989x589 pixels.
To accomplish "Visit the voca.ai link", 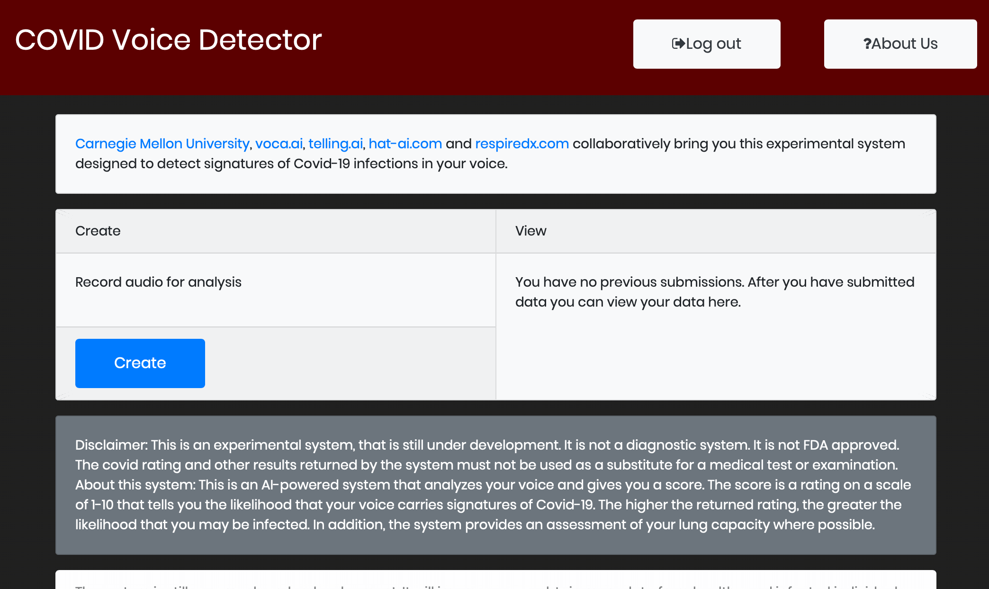I will (279, 144).
